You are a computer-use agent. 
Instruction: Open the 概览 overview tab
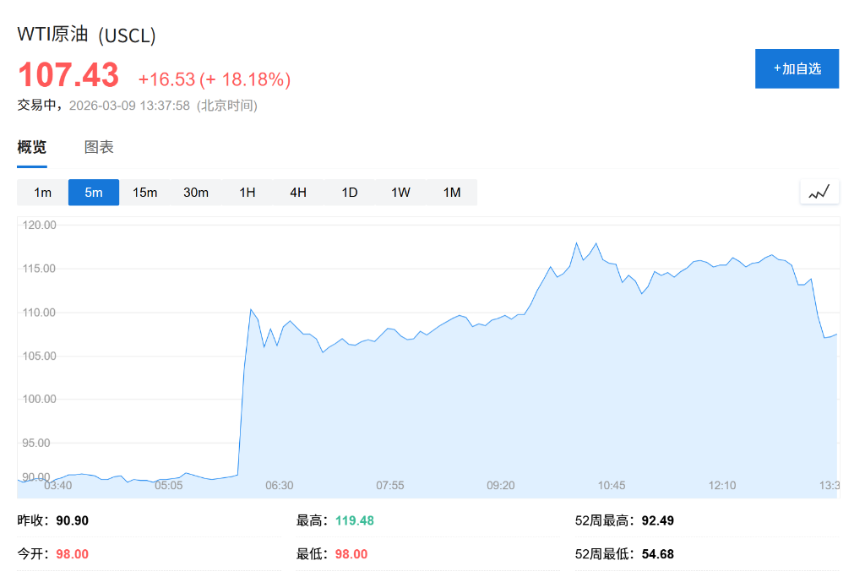[32, 147]
